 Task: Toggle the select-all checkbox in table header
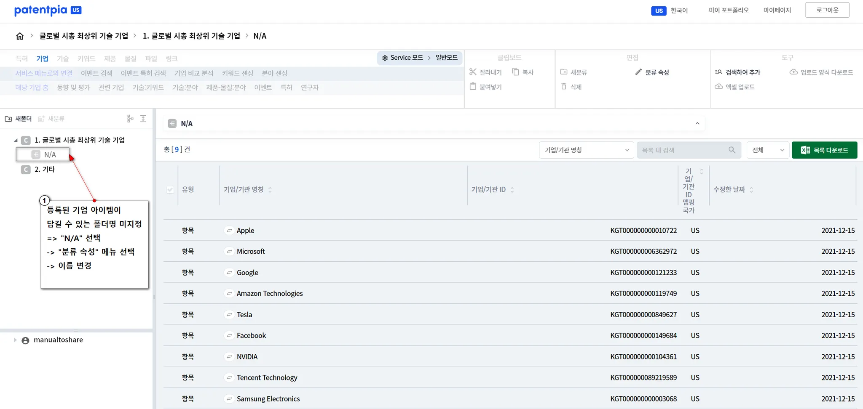(x=170, y=190)
